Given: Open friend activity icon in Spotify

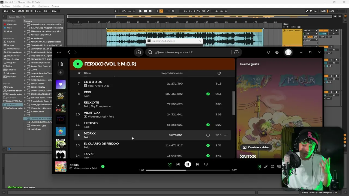Looking at the screenshot, I should click(277, 52).
